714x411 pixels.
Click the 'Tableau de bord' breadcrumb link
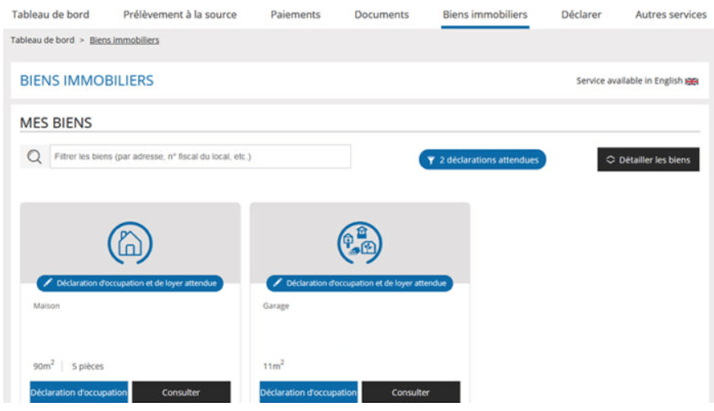pyautogui.click(x=43, y=40)
